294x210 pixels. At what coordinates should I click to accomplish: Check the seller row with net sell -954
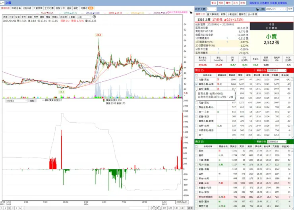click(x=196, y=174)
